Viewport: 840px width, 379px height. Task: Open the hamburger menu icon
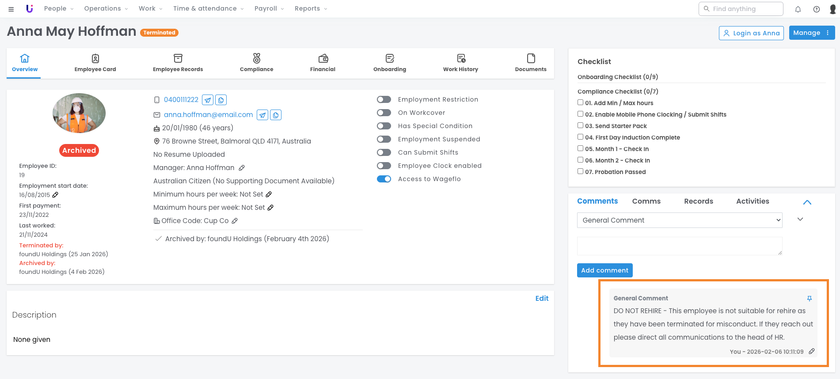(11, 9)
